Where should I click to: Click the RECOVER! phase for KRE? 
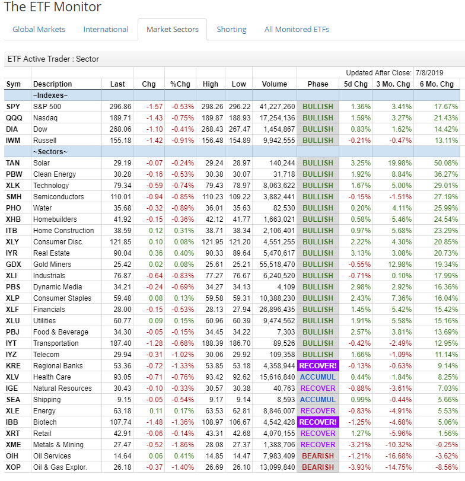[318, 366]
